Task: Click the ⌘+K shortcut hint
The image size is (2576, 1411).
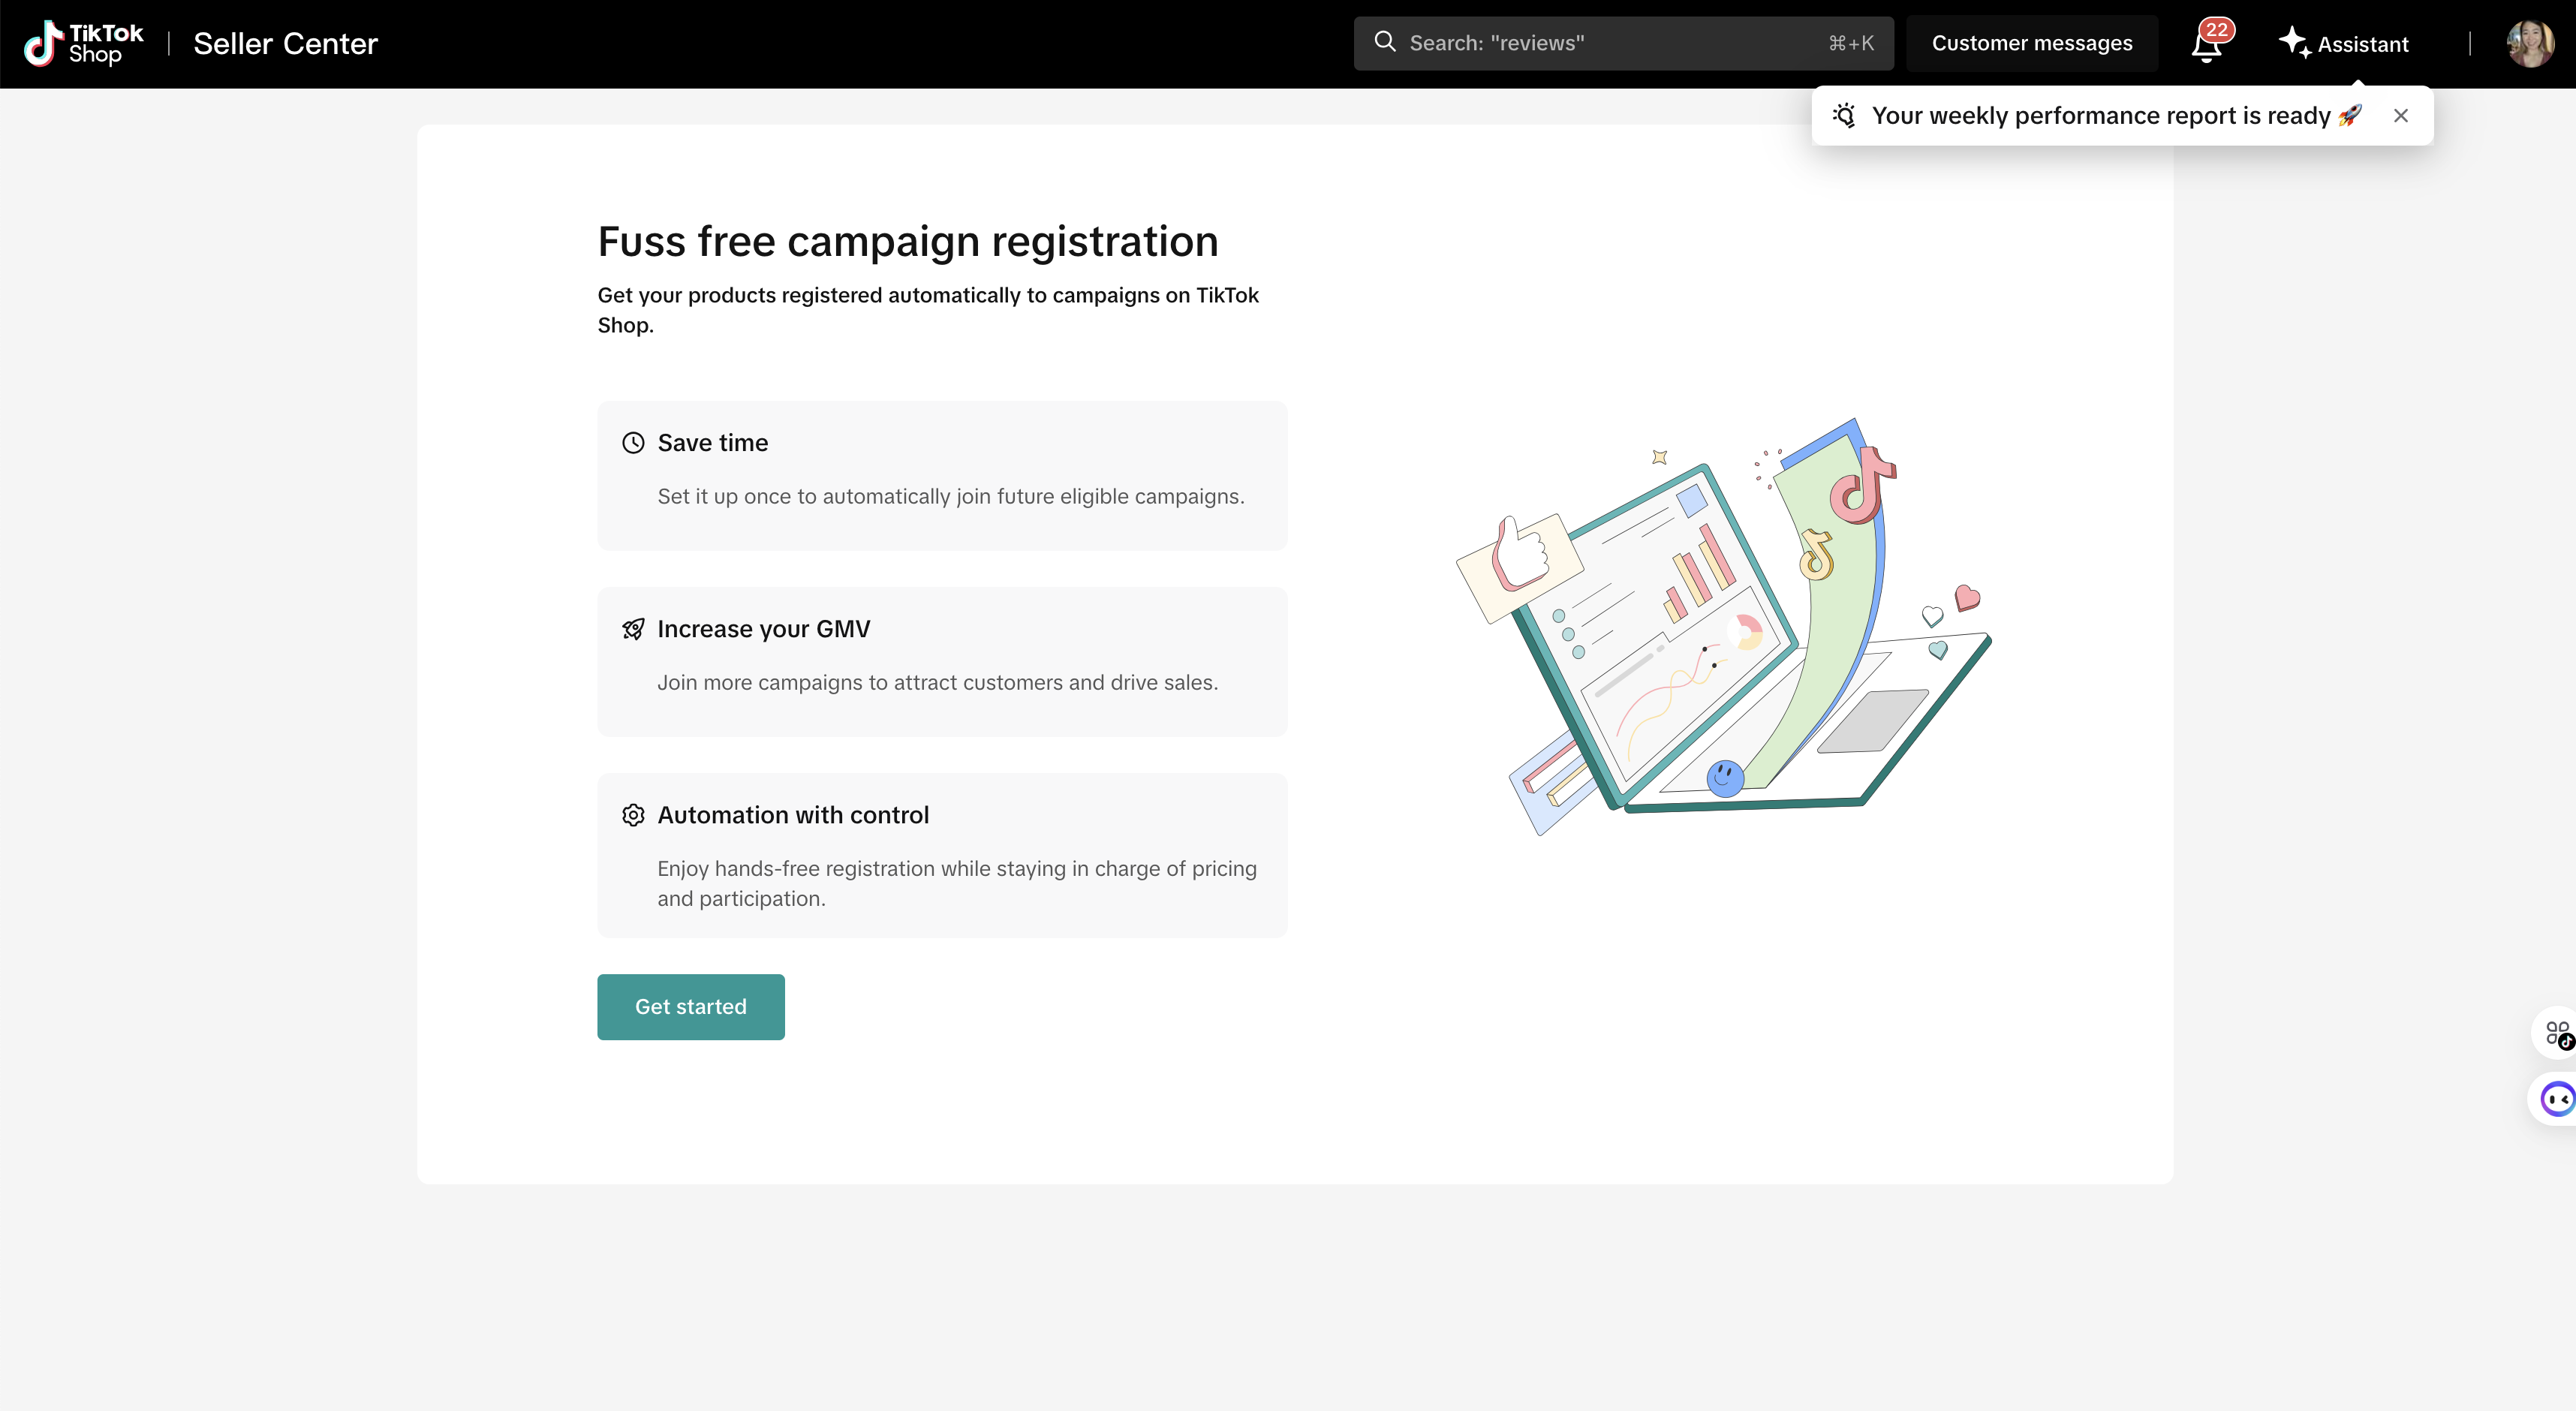Action: pos(1850,43)
